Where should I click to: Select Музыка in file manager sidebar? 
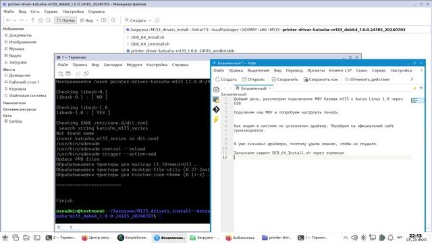tap(14, 49)
